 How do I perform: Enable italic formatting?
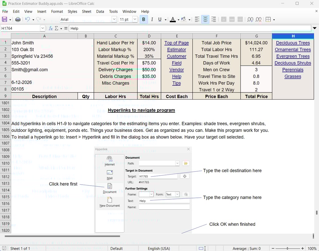click(152, 19)
